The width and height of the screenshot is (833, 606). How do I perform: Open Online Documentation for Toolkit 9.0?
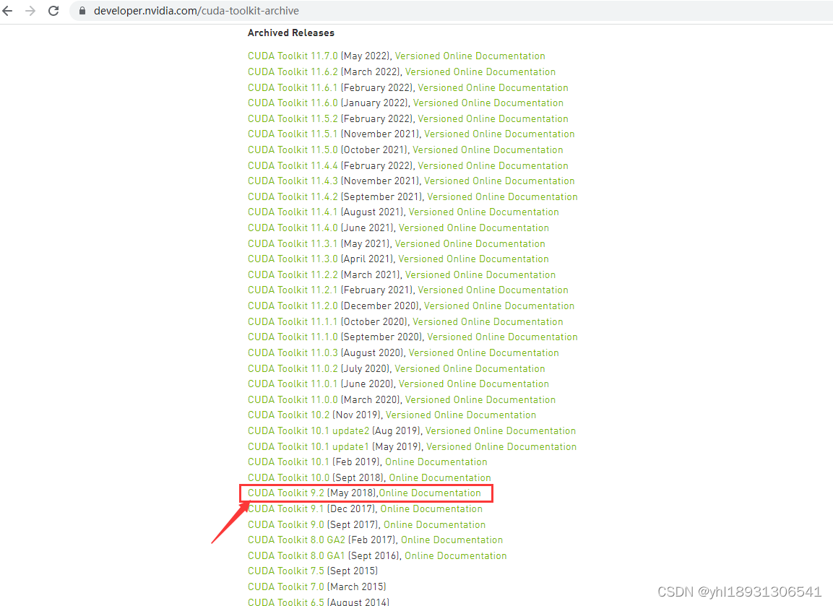[435, 524]
